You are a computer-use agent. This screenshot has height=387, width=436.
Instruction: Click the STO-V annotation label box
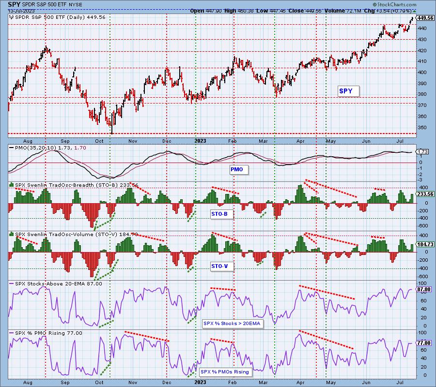(222, 266)
